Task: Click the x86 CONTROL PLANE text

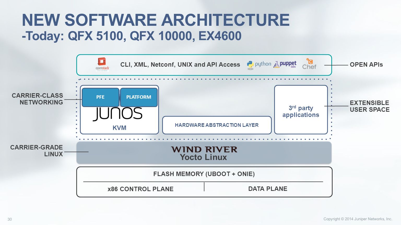Action: tap(140, 189)
